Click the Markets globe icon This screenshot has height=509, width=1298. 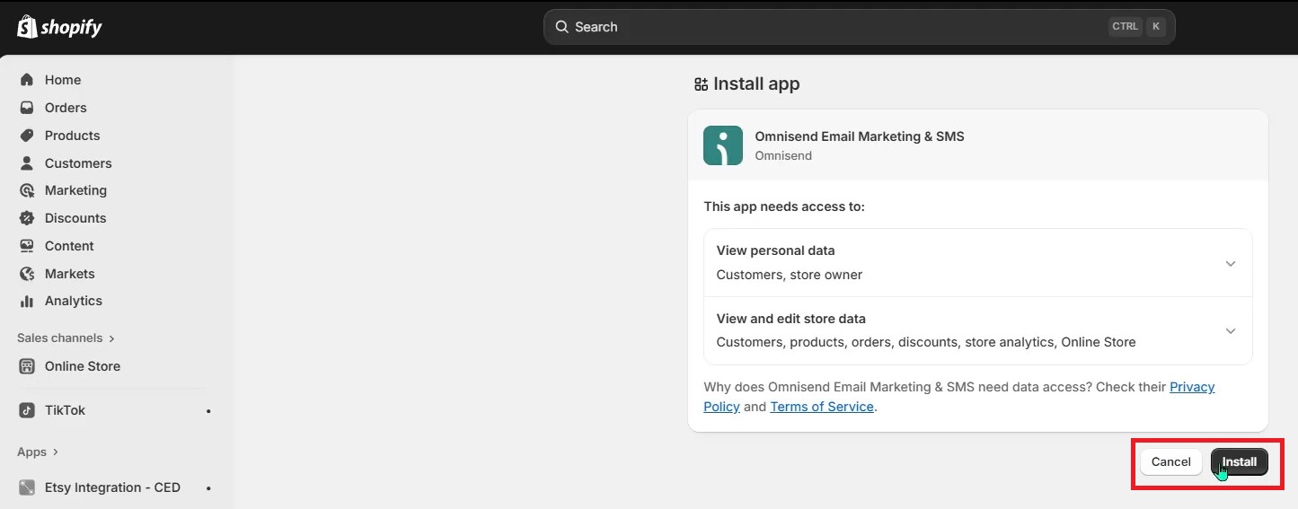tap(27, 274)
